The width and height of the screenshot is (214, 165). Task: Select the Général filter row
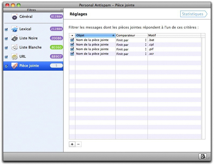point(33,17)
